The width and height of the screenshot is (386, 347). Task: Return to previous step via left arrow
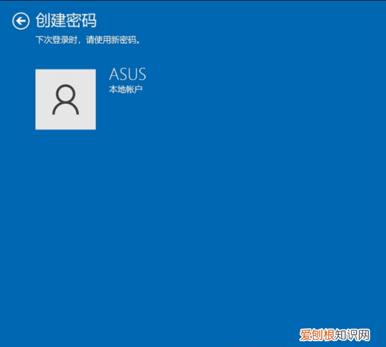(x=21, y=21)
